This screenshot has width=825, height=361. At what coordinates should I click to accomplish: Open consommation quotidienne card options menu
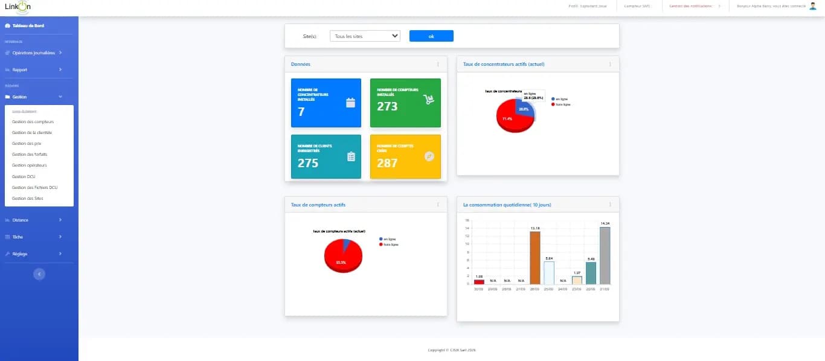point(610,205)
